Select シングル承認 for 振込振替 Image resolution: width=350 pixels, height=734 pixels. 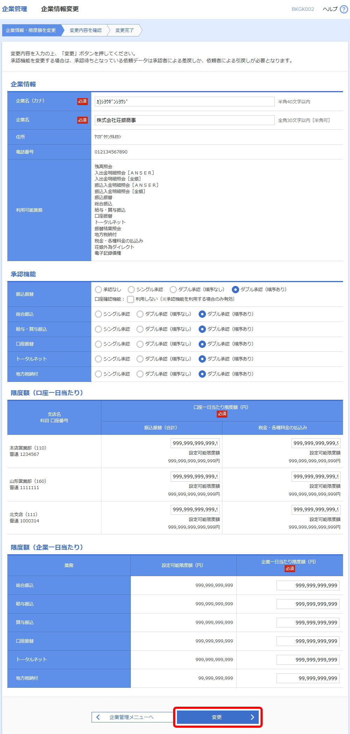[x=131, y=289]
